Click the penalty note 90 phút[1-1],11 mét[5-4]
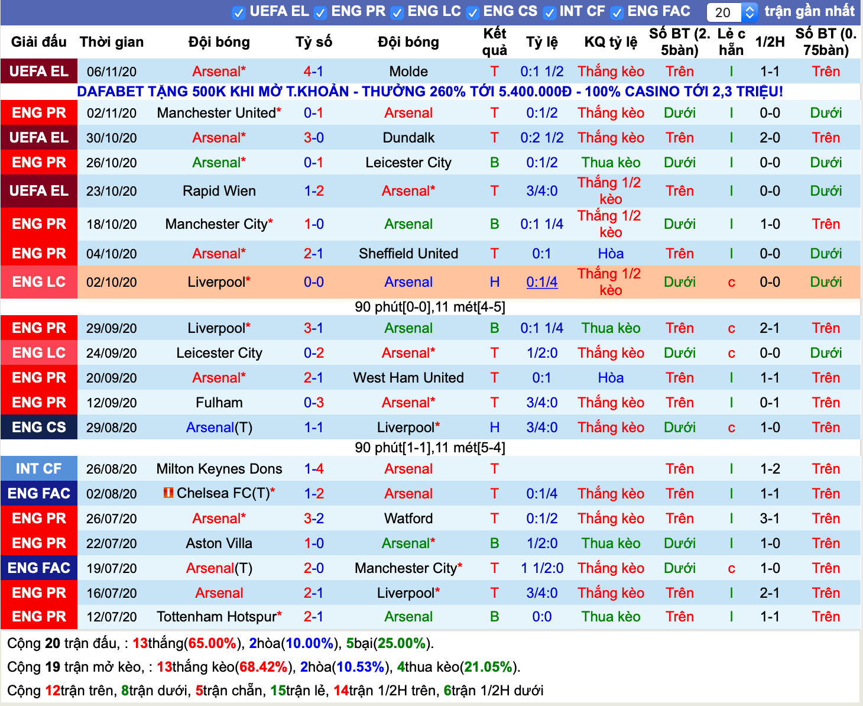Image resolution: width=863 pixels, height=706 pixels. 430,448
